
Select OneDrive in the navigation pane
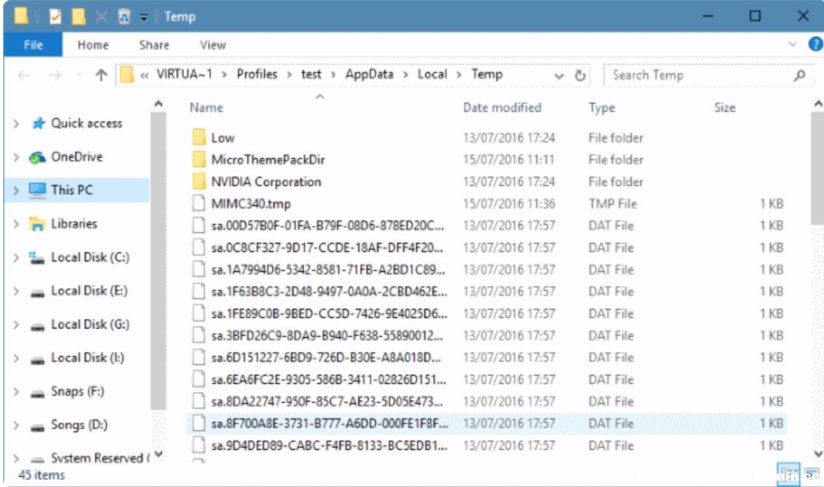77,157
